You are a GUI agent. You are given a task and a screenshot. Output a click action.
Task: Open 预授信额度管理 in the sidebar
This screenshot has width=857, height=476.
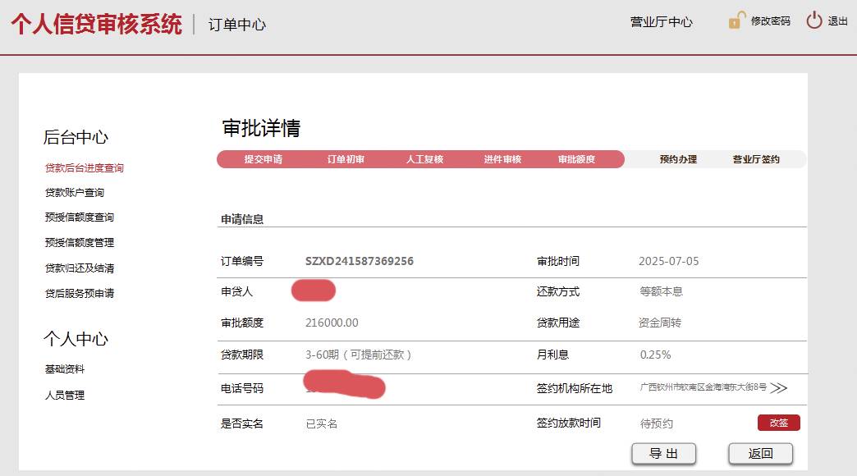(80, 242)
